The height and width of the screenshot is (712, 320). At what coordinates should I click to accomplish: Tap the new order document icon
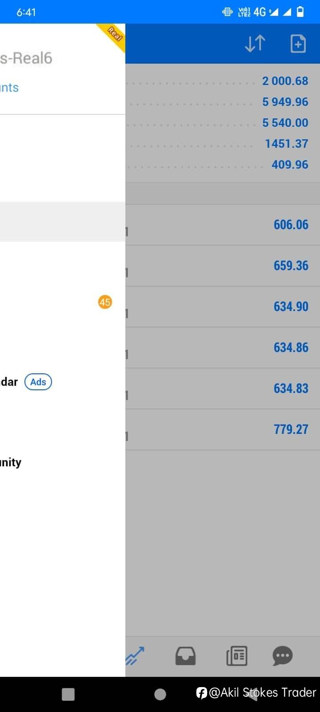298,44
